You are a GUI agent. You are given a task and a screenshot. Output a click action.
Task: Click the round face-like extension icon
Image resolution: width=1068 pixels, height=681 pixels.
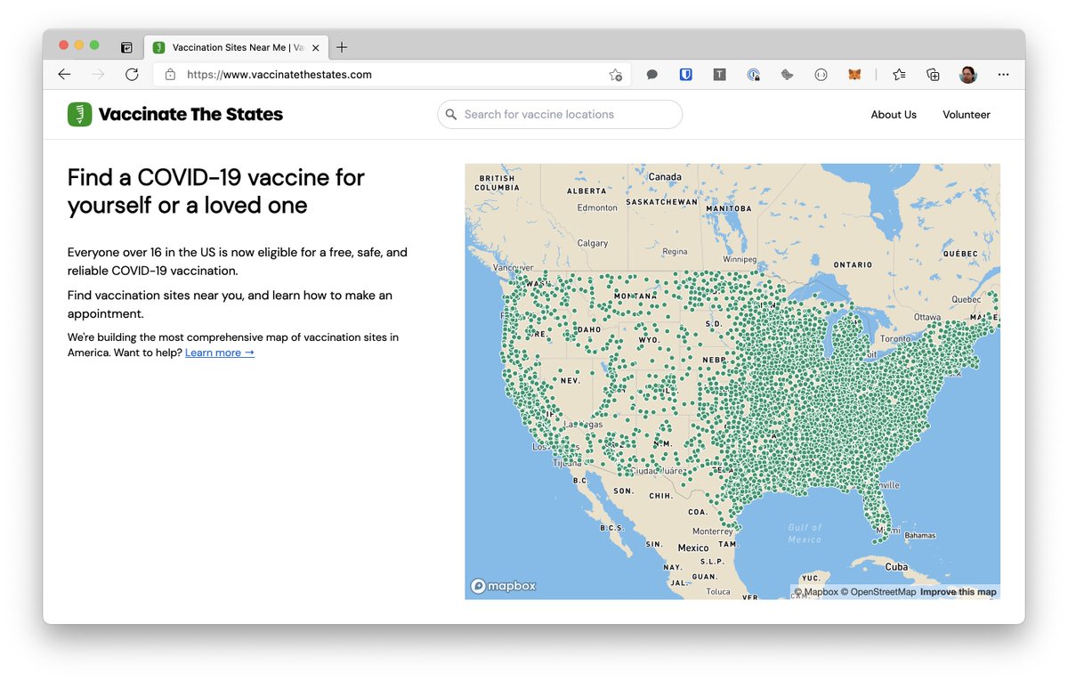[x=821, y=75]
